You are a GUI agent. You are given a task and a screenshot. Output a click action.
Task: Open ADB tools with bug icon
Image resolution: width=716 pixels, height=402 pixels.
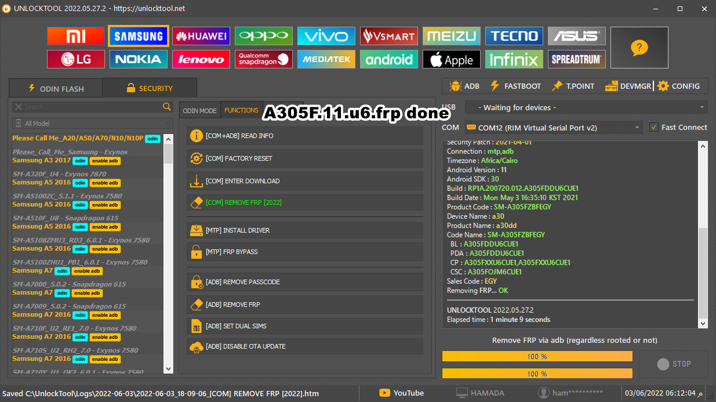(x=464, y=86)
